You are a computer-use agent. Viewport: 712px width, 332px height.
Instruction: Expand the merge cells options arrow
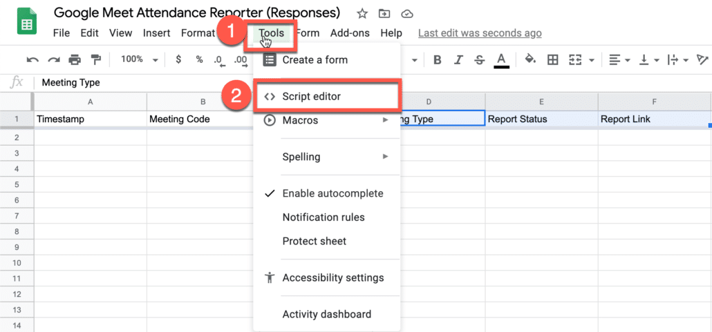592,60
